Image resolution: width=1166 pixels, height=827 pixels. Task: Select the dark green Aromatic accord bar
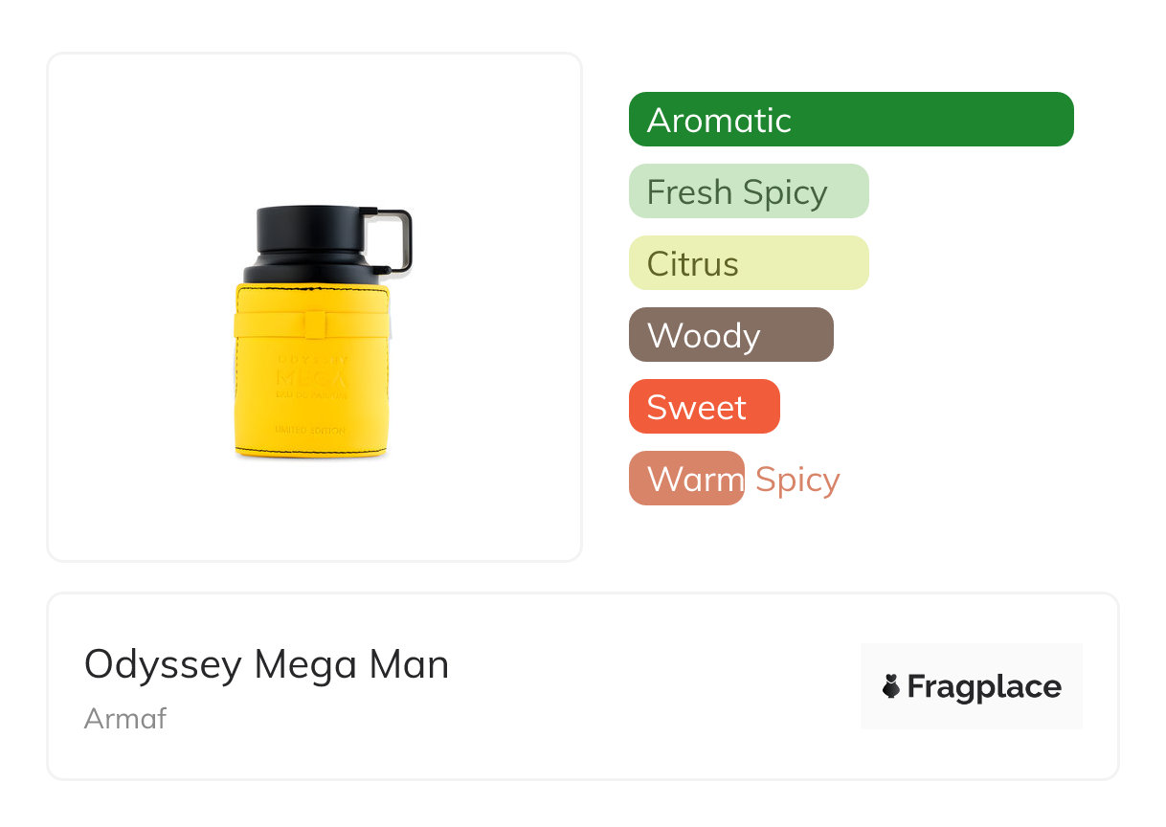(851, 120)
